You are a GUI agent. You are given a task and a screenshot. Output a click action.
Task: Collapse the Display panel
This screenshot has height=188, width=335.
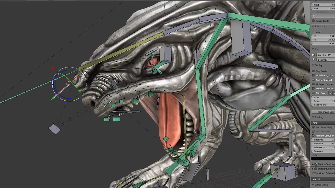click(x=313, y=65)
